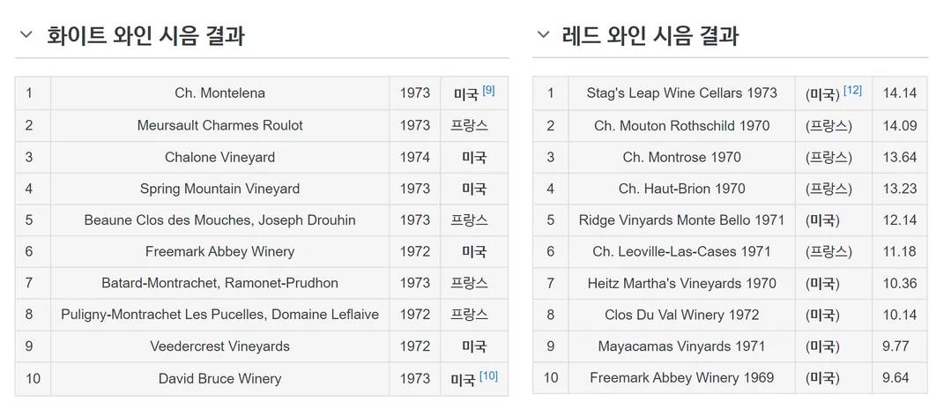
Task: Click the Heitz Martha's Vineyards 1970 cell
Action: (681, 283)
